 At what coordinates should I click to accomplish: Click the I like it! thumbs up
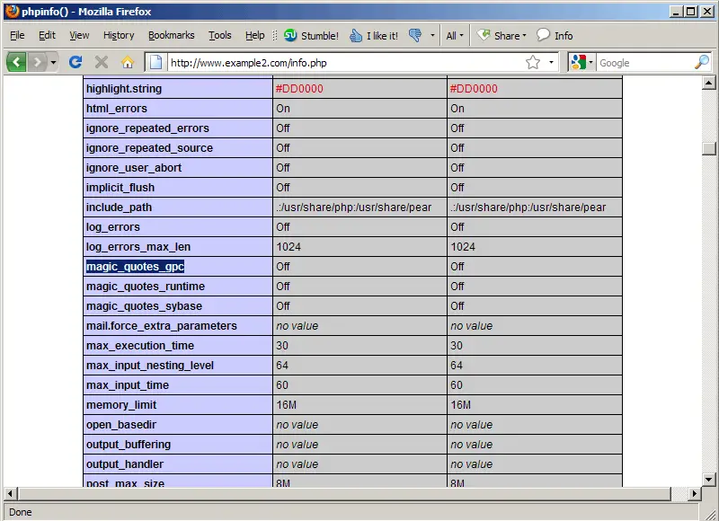tap(374, 35)
